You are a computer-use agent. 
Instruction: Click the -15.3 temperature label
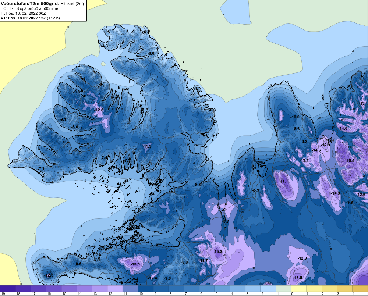click(218, 252)
